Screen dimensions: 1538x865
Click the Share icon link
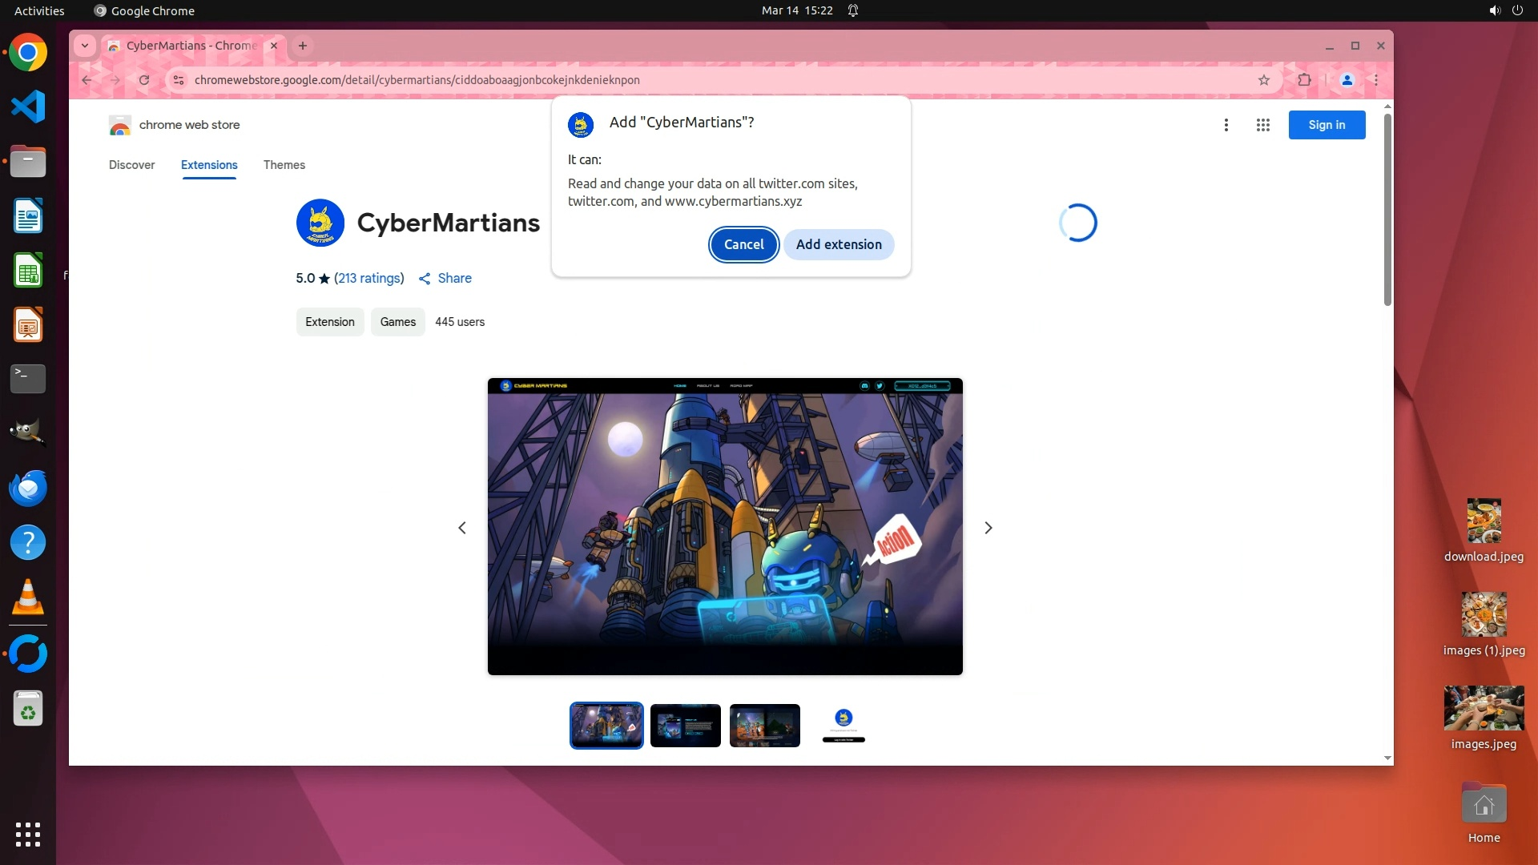point(445,279)
